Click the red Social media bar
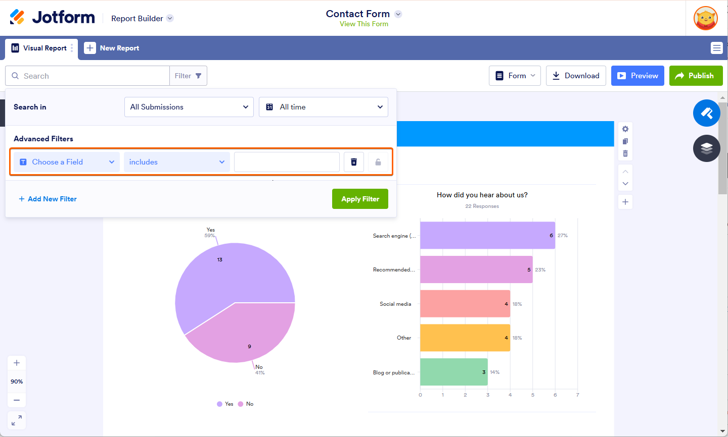This screenshot has height=437, width=728. [x=465, y=304]
